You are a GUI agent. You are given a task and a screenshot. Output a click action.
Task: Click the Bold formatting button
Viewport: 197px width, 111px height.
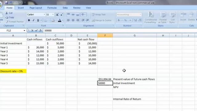coord(29,20)
